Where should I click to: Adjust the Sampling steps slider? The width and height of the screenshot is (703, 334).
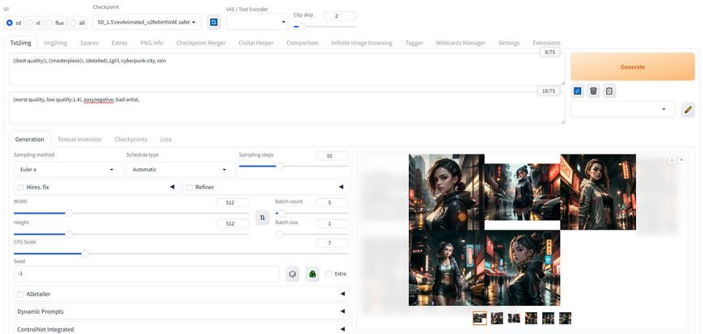293,166
